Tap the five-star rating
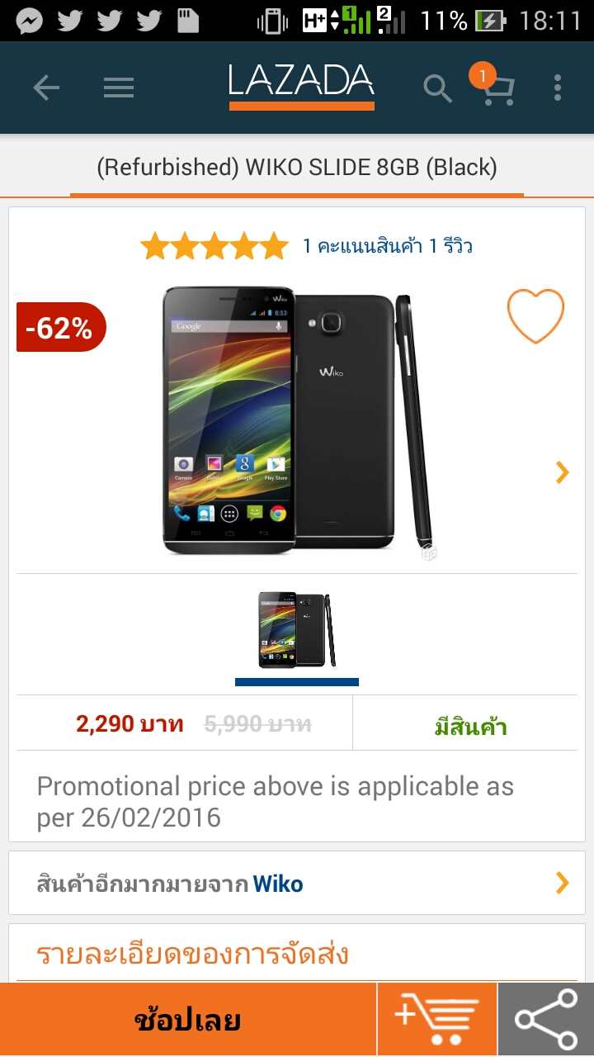This screenshot has height=1057, width=594. click(x=214, y=246)
